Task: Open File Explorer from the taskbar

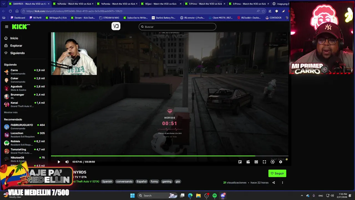Action: pos(198,196)
